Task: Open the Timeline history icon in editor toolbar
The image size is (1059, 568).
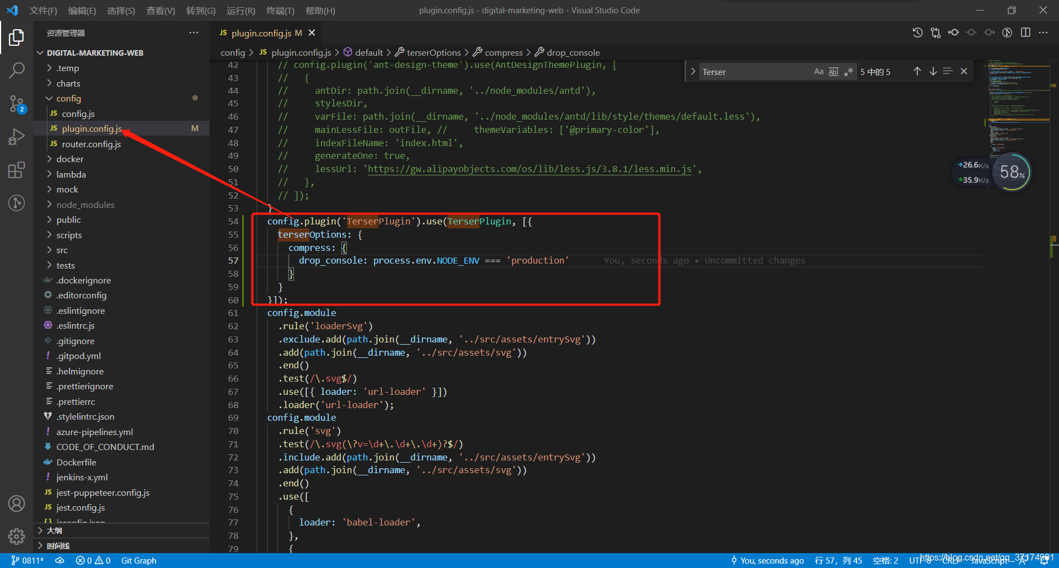Action: (x=917, y=33)
